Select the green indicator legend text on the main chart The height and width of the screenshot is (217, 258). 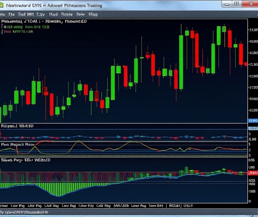[26, 26]
